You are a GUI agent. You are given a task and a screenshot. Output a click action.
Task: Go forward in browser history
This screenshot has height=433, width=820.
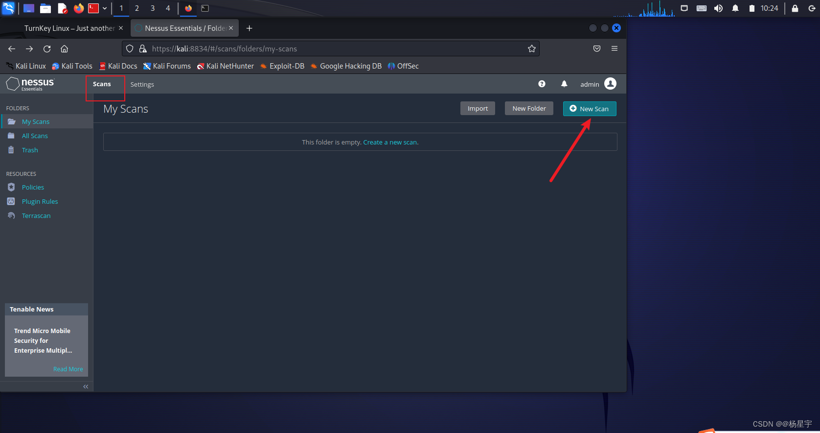pos(29,48)
